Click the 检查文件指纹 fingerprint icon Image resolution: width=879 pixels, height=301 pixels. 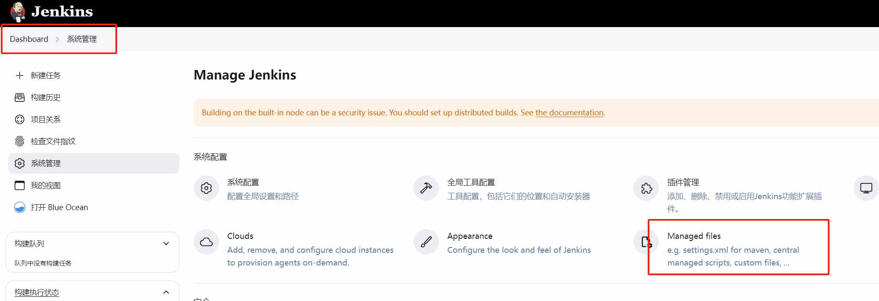click(19, 141)
